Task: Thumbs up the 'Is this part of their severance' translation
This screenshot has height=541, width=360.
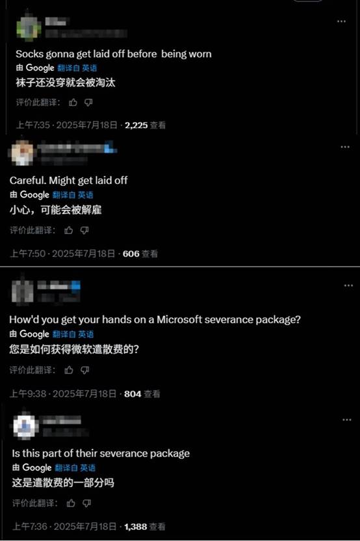Action: click(x=71, y=503)
